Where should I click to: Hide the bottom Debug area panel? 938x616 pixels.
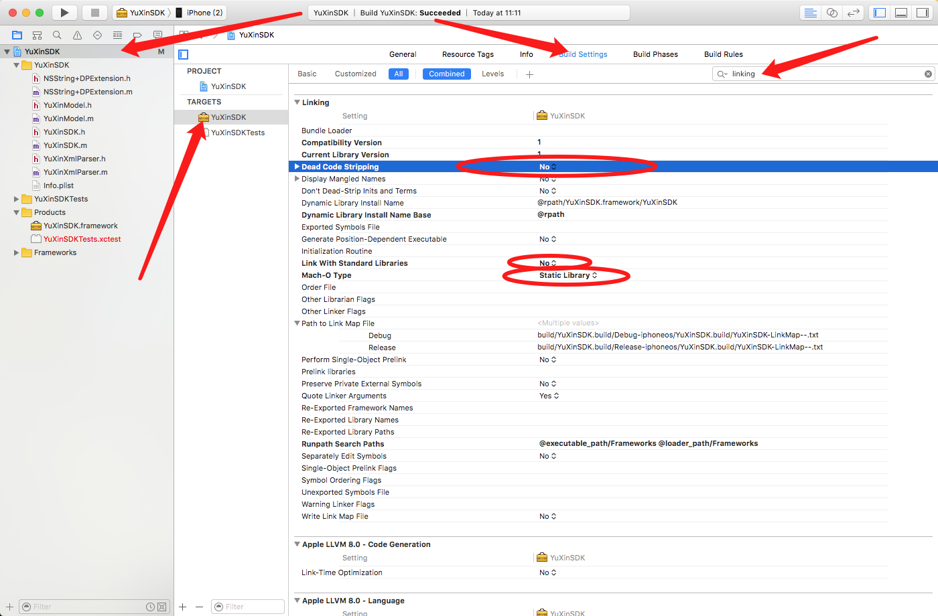[901, 13]
